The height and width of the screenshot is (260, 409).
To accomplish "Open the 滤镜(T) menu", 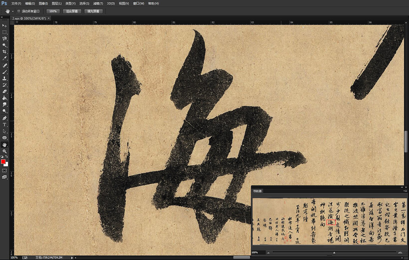I will click(x=98, y=4).
